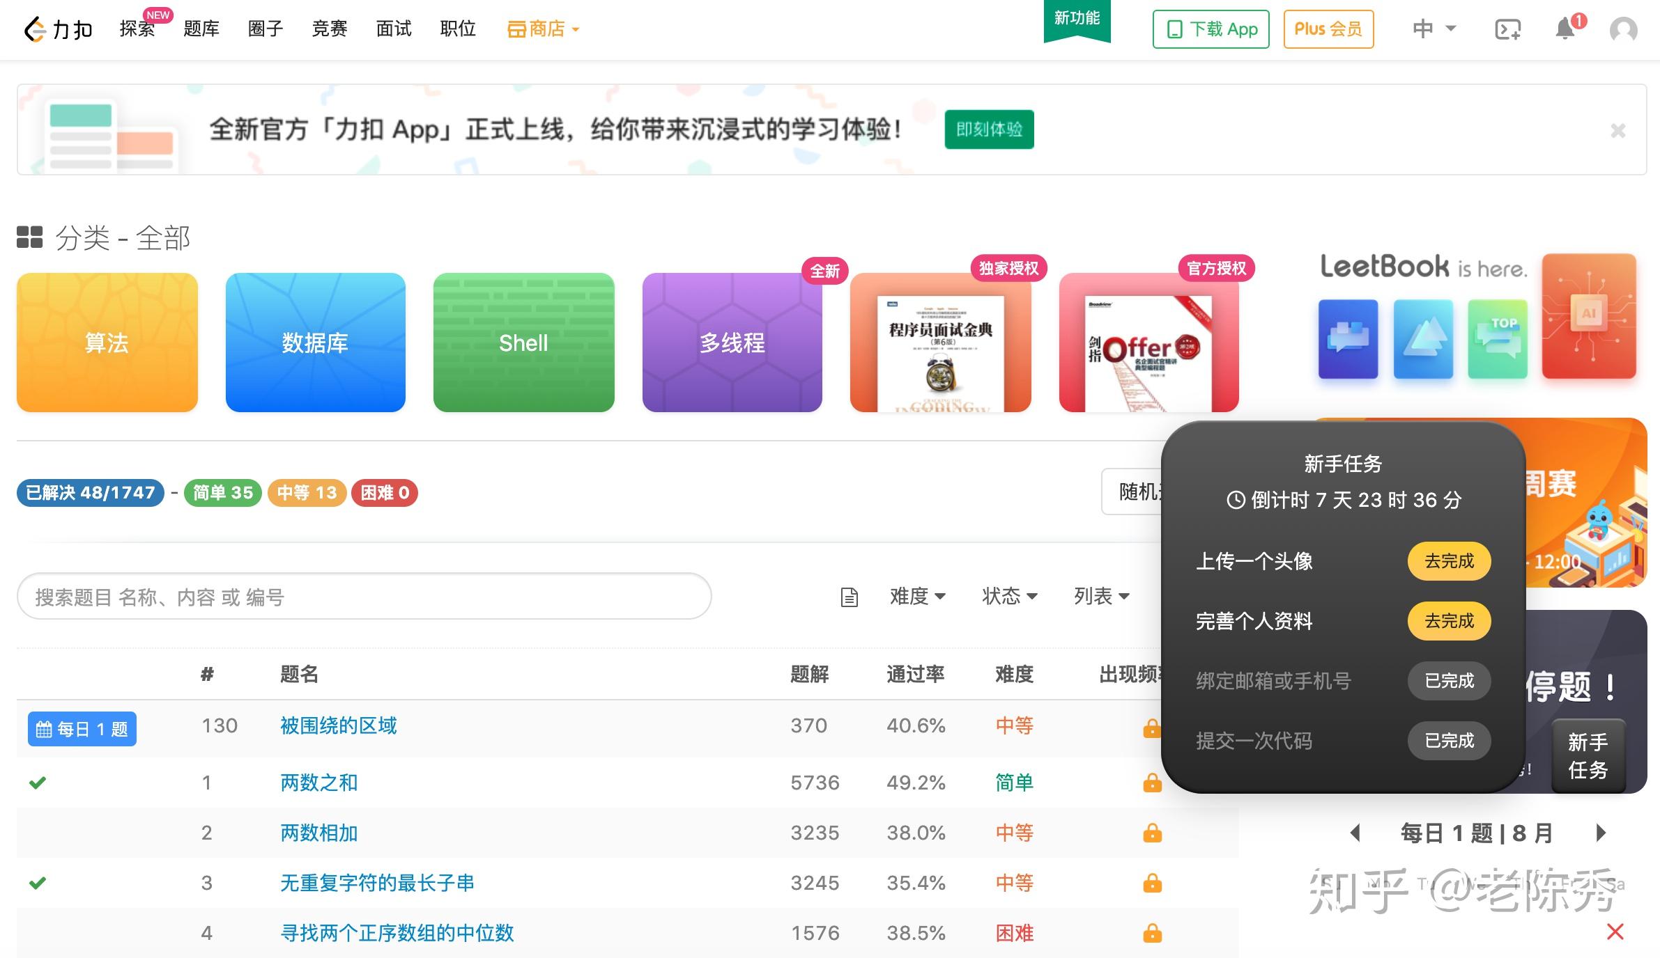
Task: Click the grid icon beside 分类 - 全部
Action: tap(30, 237)
